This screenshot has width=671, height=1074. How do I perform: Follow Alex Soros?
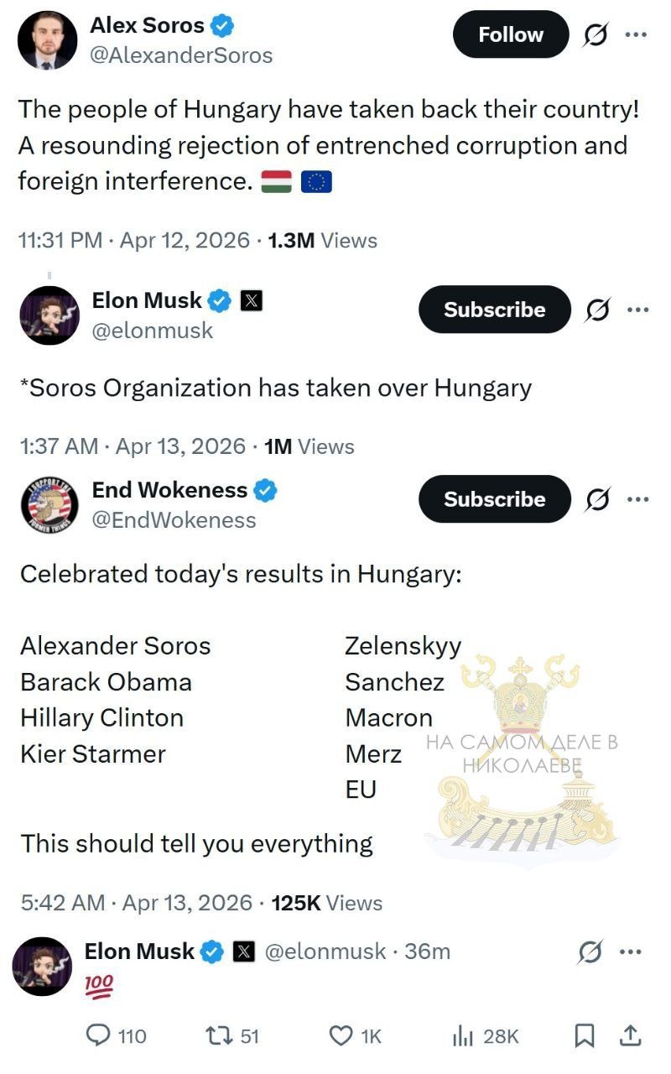[x=510, y=35]
